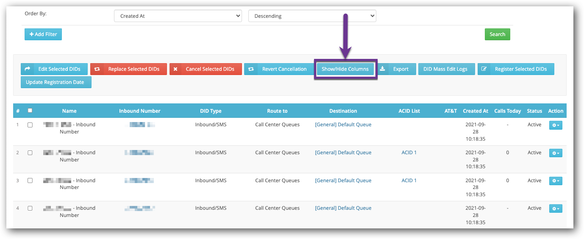The image size is (584, 239).
Task: Click the share arrow icon on Edit Selected DIDs
Action: [28, 69]
